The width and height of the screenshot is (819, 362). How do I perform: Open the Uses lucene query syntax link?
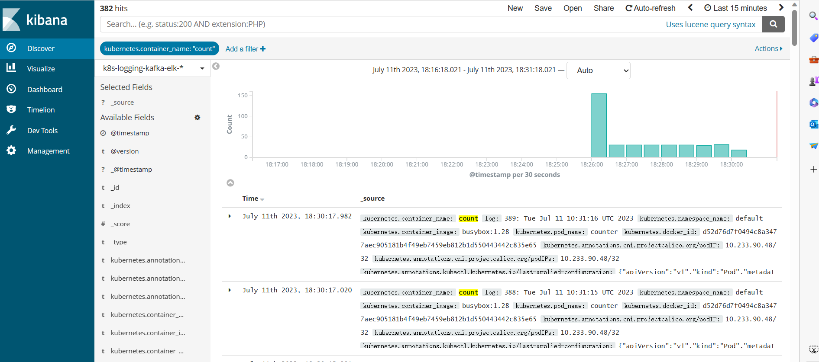pyautogui.click(x=711, y=25)
